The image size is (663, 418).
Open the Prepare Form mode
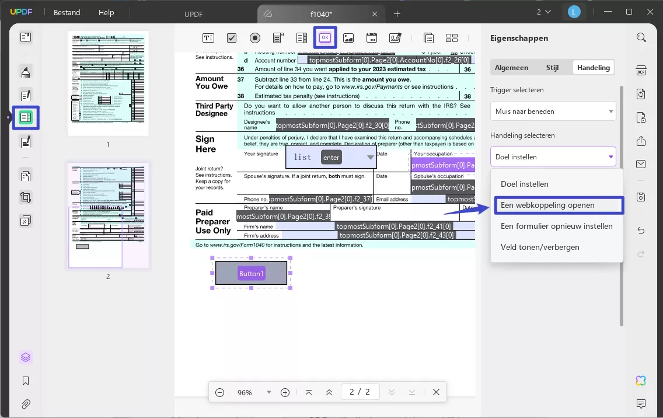[26, 117]
